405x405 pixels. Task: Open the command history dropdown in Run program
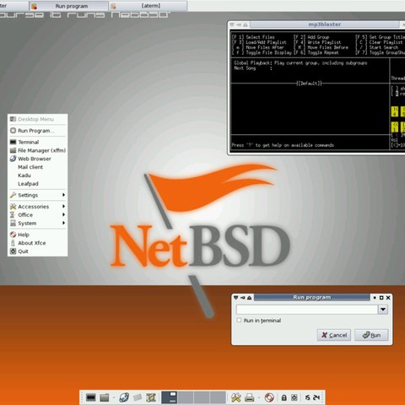[383, 310]
